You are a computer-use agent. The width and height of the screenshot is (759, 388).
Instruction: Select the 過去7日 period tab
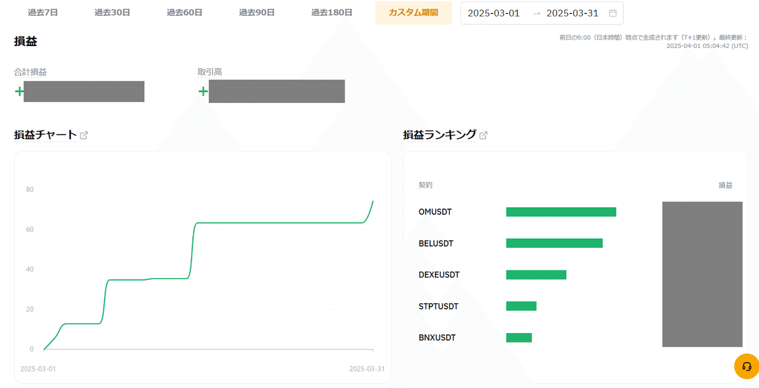(x=43, y=13)
